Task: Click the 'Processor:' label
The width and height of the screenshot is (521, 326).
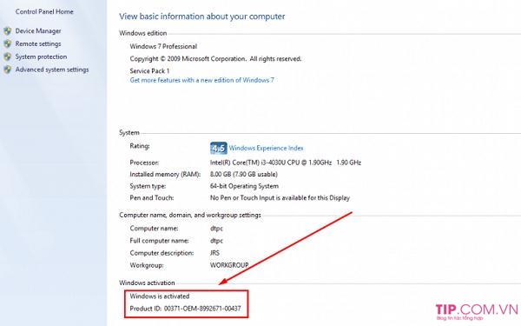Action: (144, 163)
